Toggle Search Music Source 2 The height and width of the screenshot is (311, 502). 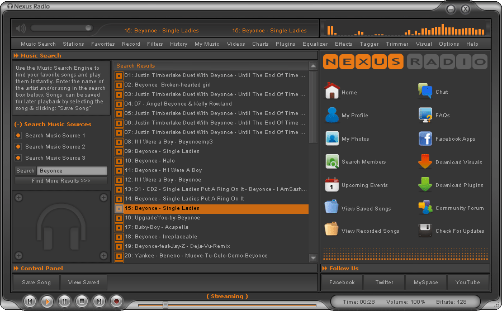18,147
